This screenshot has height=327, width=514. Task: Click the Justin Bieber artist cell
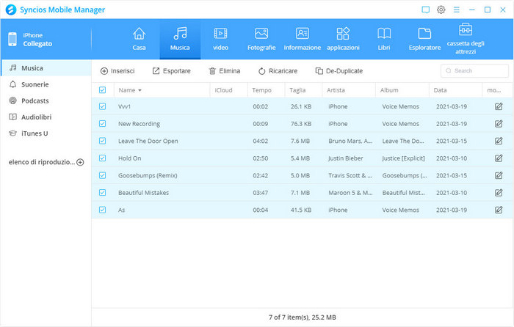tap(346, 158)
